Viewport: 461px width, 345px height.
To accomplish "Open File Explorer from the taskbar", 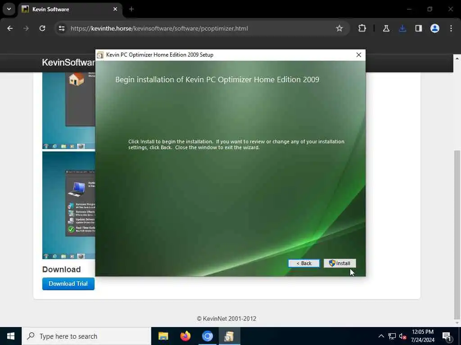I will tap(163, 336).
